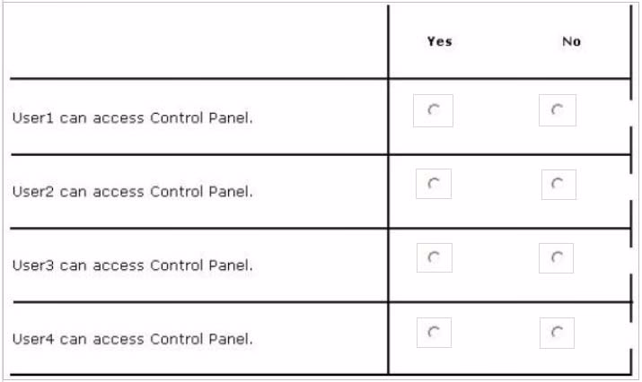Click the word 'access' in the User3 statement
The width and height of the screenshot is (642, 382).
119,265
